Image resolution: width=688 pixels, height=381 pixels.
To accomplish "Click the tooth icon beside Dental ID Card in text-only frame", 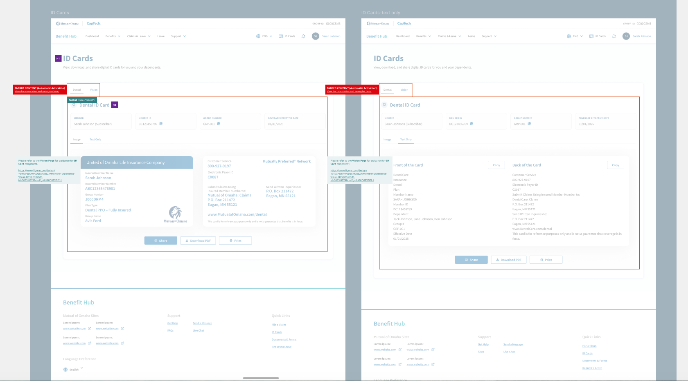I will (385, 105).
